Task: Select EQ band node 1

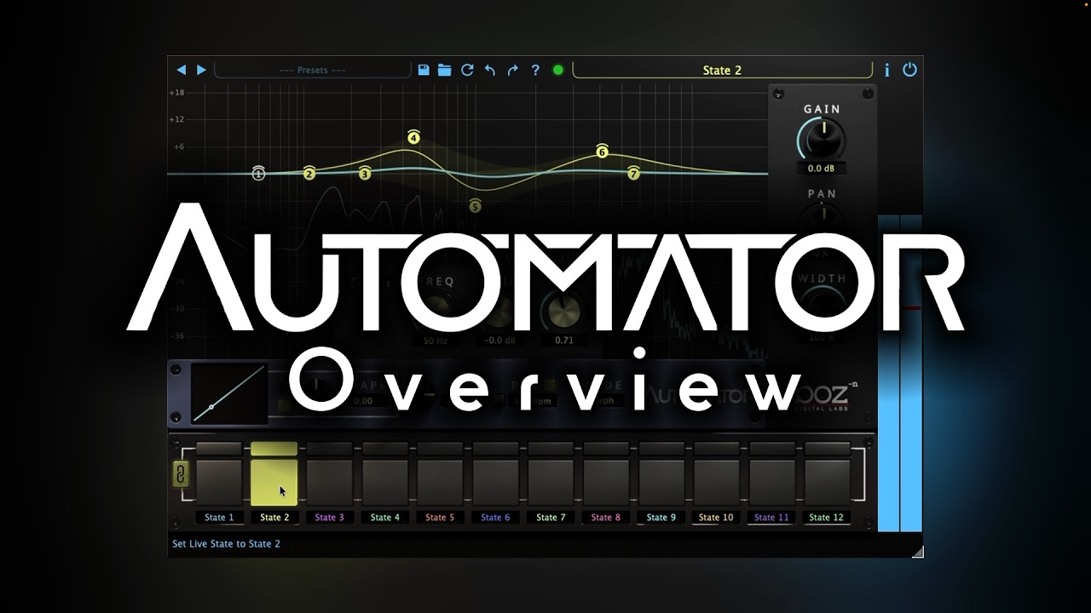Action: tap(259, 173)
